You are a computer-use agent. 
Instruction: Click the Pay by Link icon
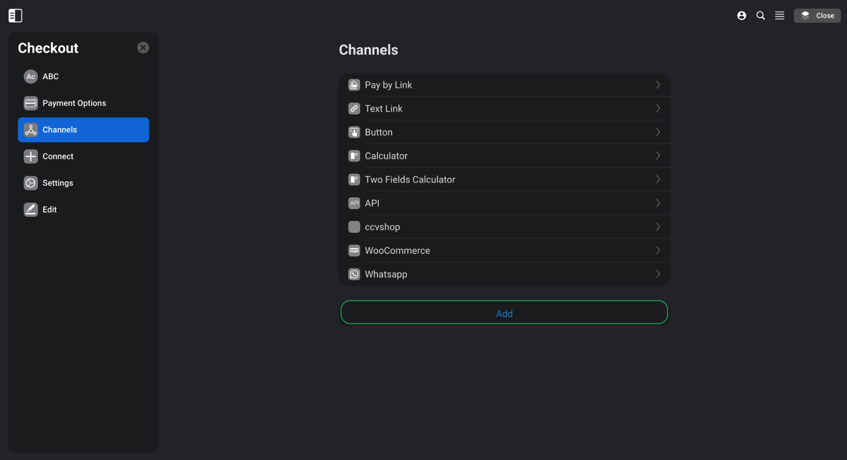coord(354,85)
